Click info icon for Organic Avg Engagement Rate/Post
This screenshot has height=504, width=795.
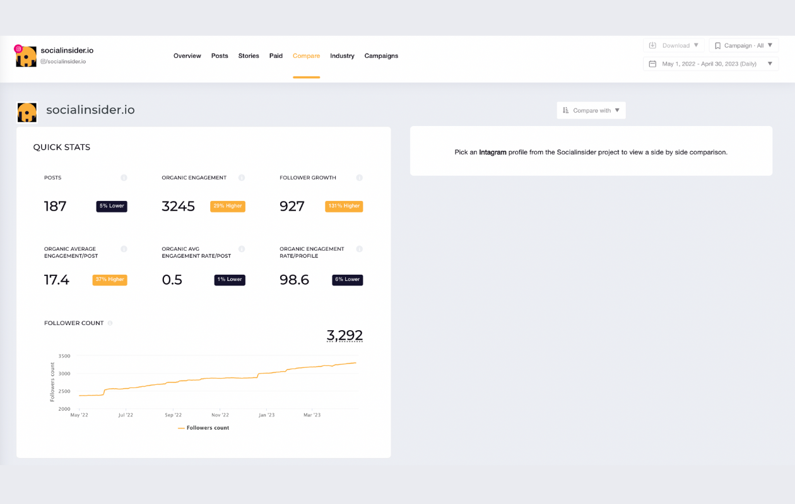pos(242,249)
